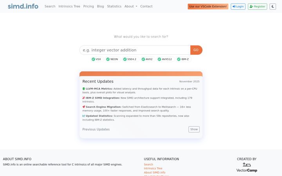Focus the intrinsic search input field
282x176 pixels.
coord(135,50)
